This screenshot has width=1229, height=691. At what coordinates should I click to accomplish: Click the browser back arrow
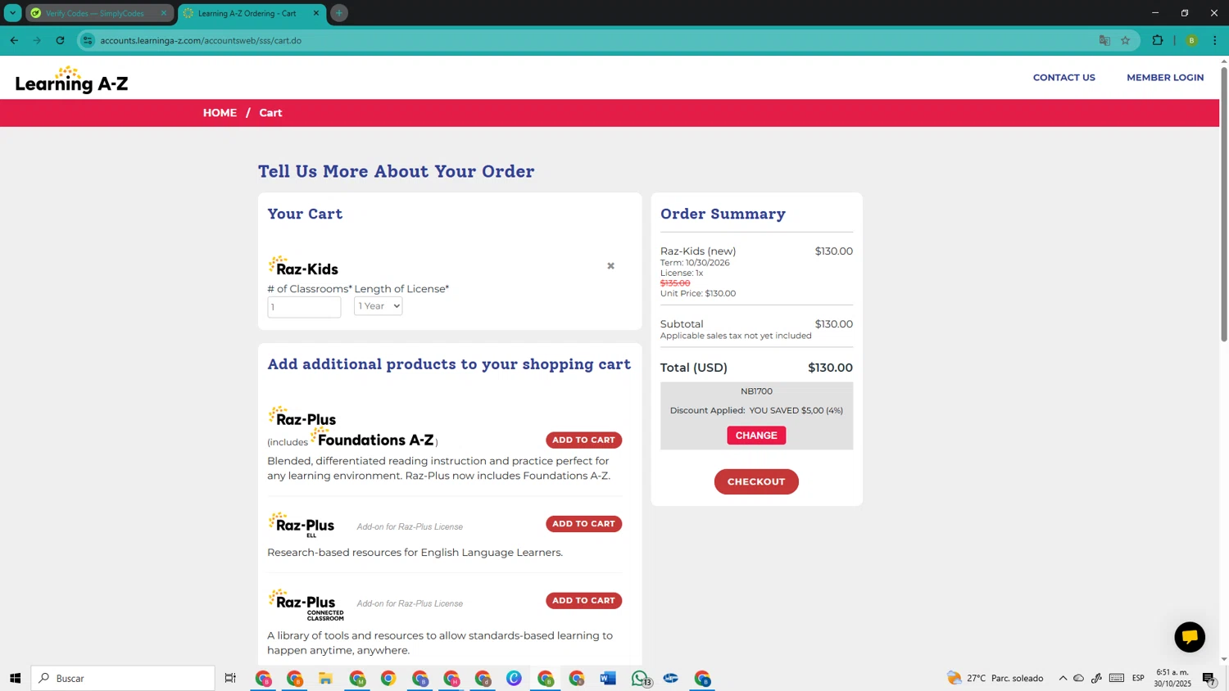pos(14,40)
